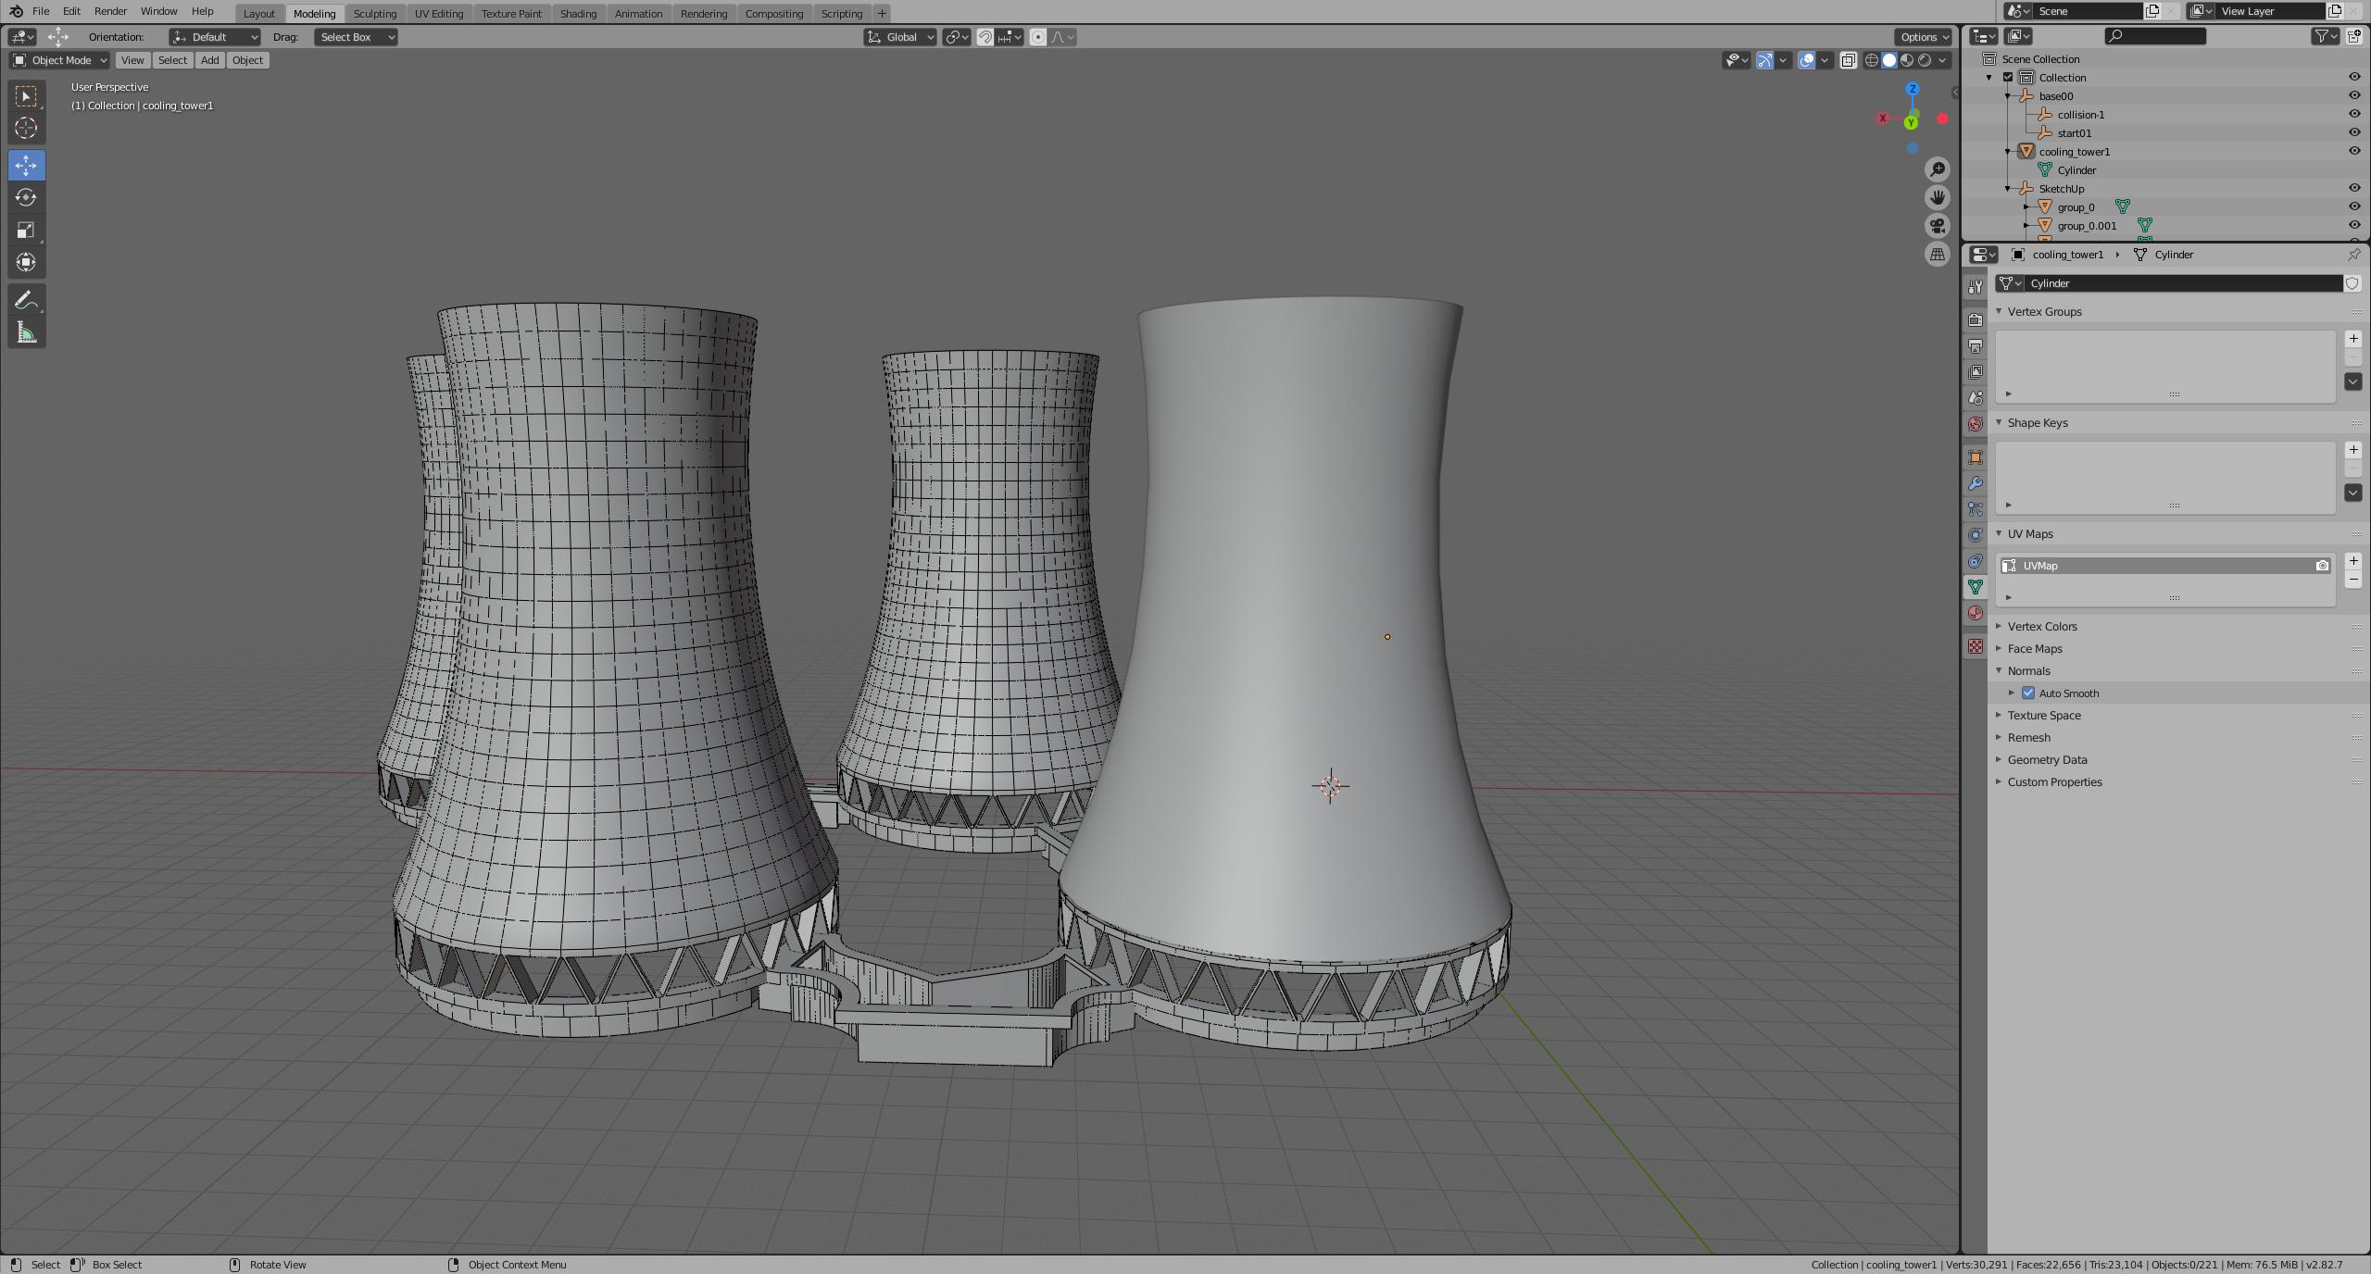The width and height of the screenshot is (2371, 1274).
Task: Click the zoom view magnifier button
Action: [x=1937, y=169]
